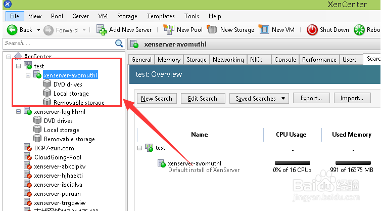The height and width of the screenshot is (211, 382).
Task: Click Local storage icon under xenserver-lqglkhml
Action: pos(37,130)
